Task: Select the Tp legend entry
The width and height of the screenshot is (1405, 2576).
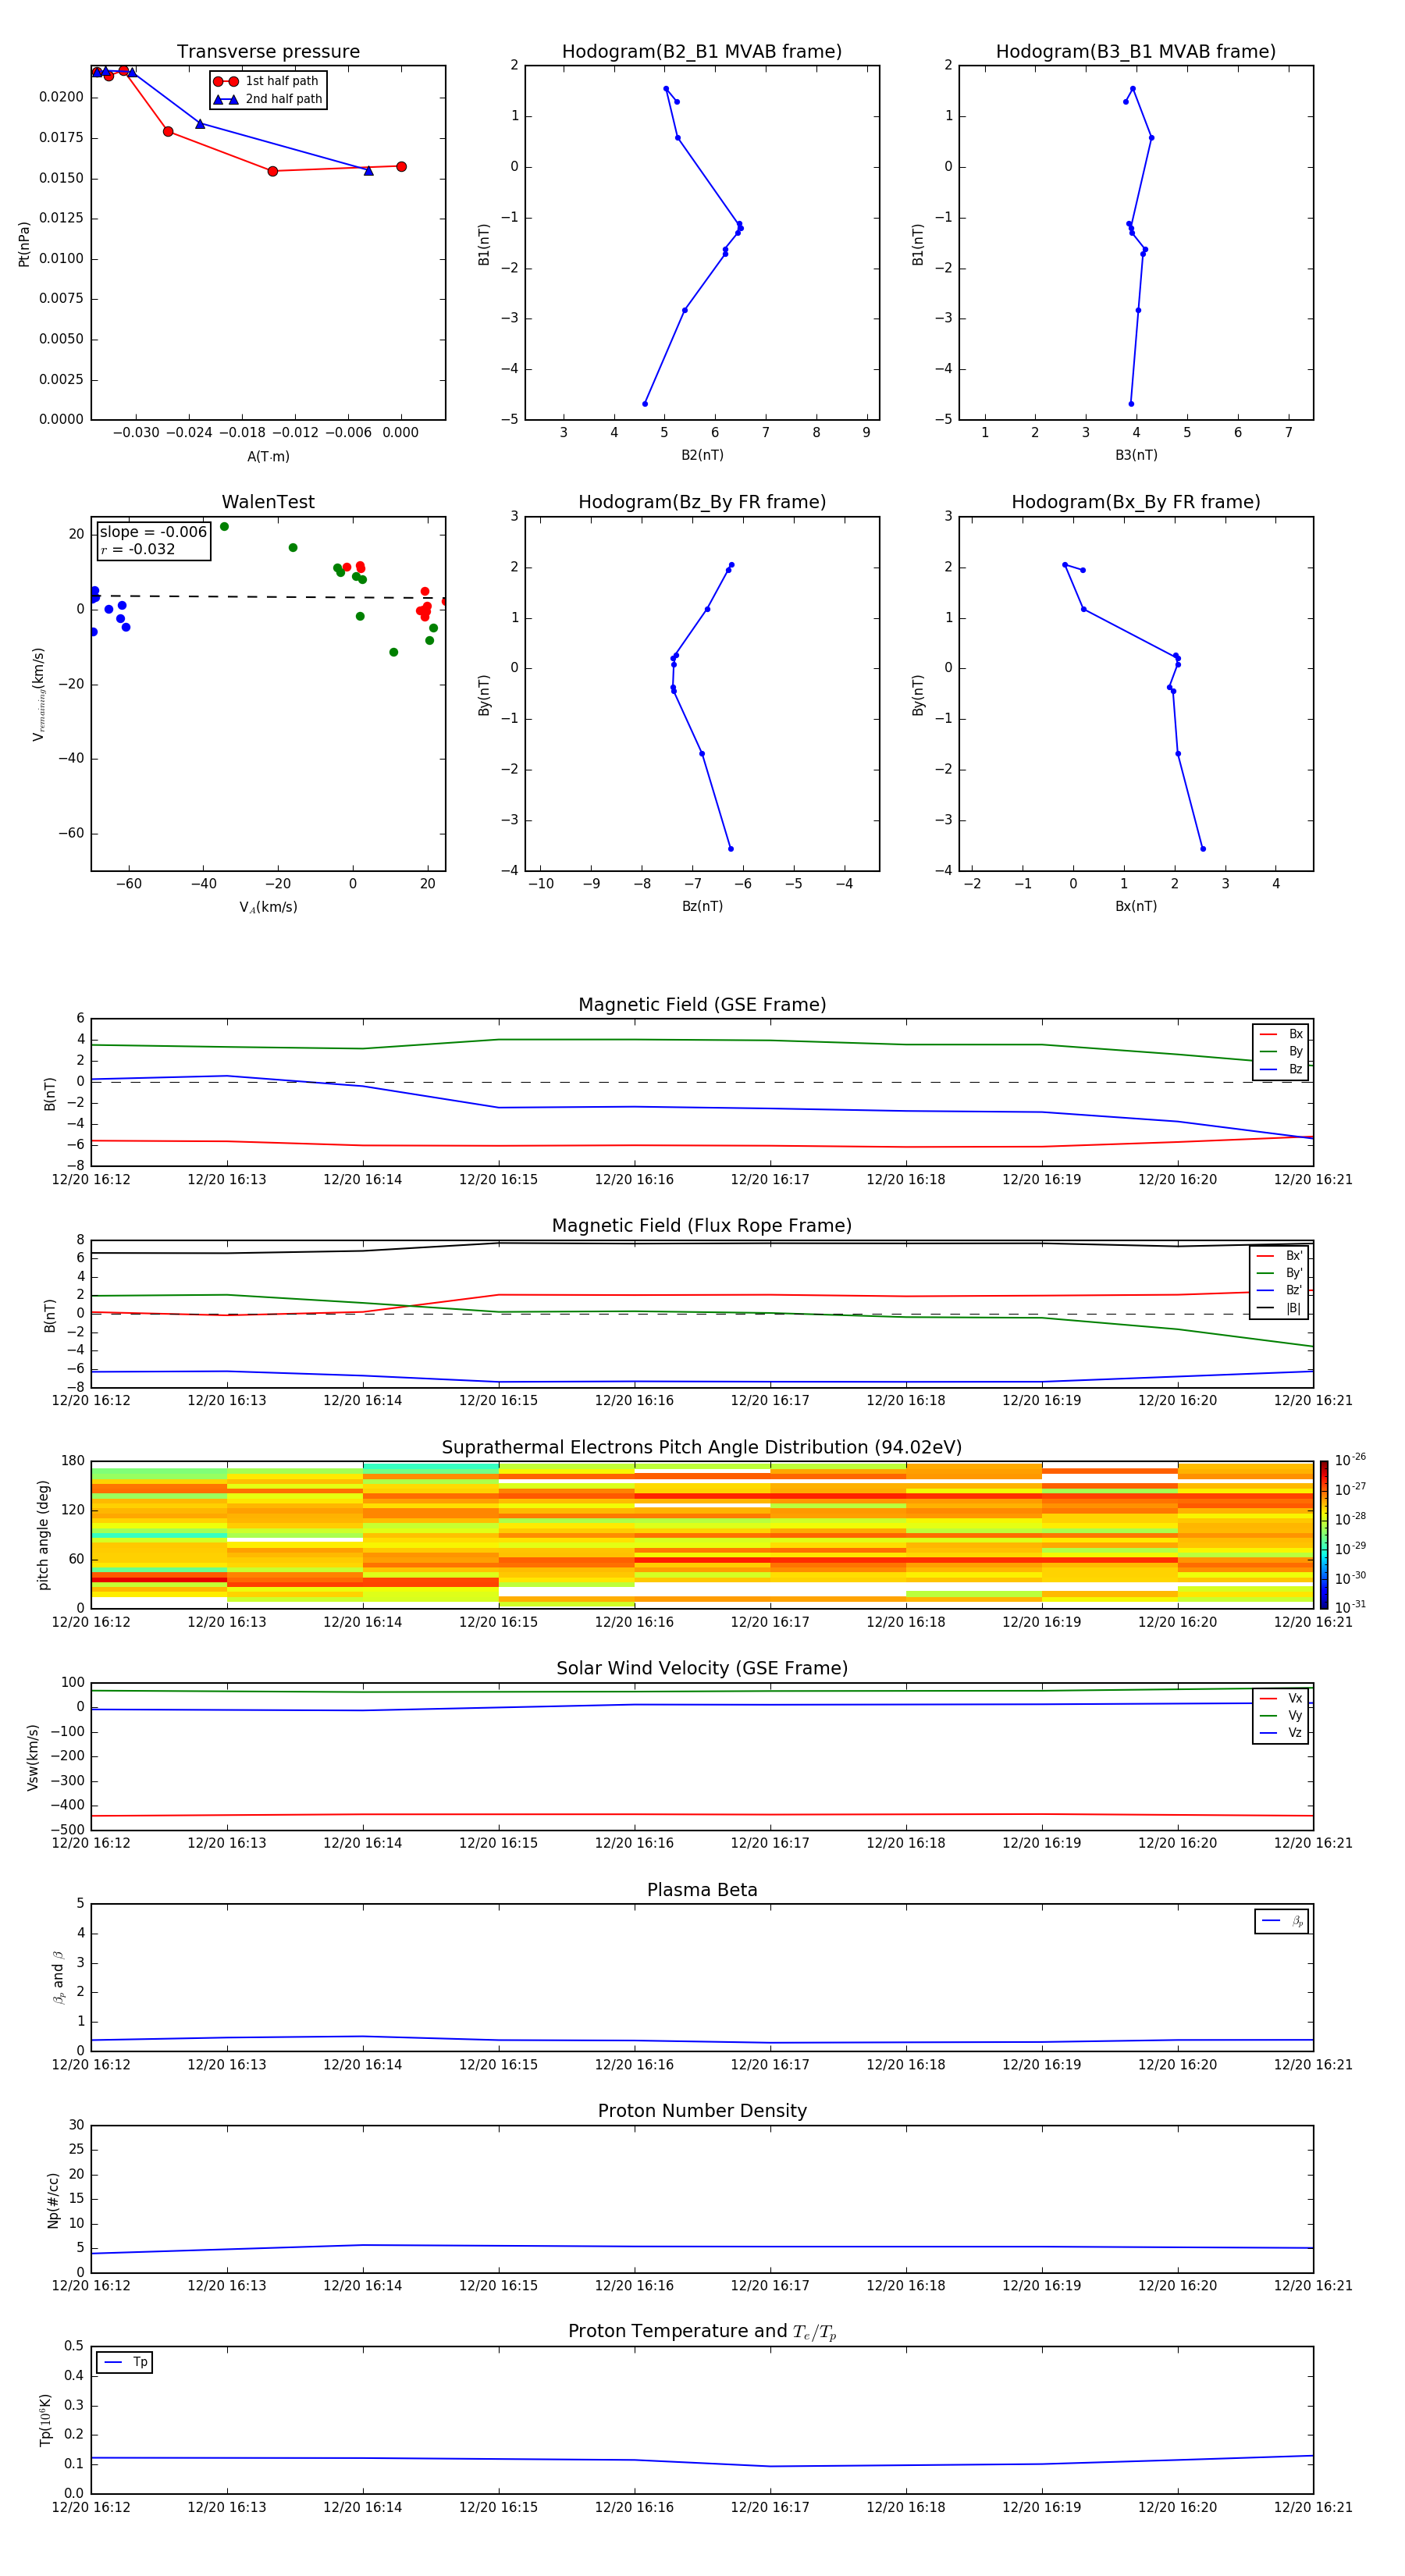Action: click(x=125, y=2362)
